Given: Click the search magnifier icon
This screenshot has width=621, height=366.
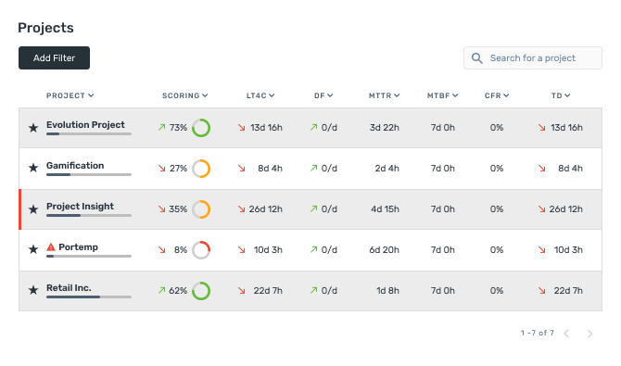Looking at the screenshot, I should click(476, 58).
